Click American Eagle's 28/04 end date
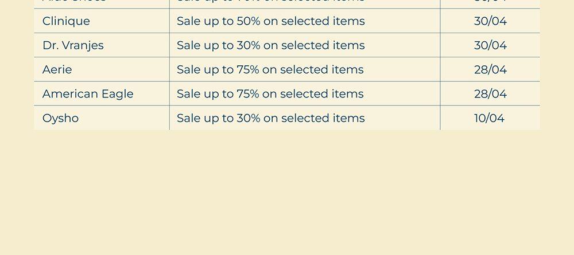 pyautogui.click(x=490, y=93)
